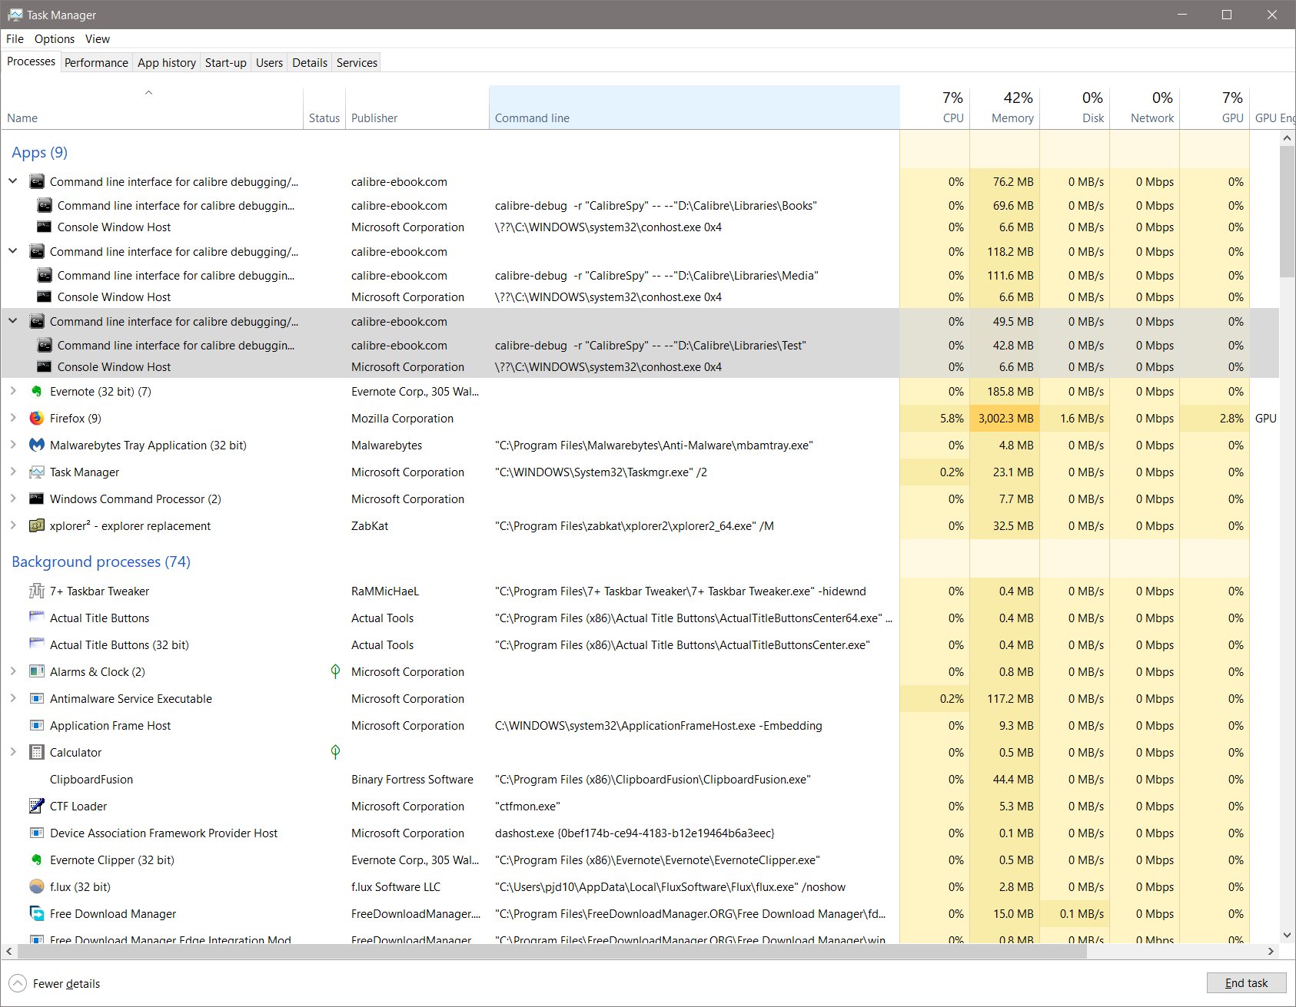Expand the Calculator process row
The height and width of the screenshot is (1007, 1296).
tap(13, 752)
